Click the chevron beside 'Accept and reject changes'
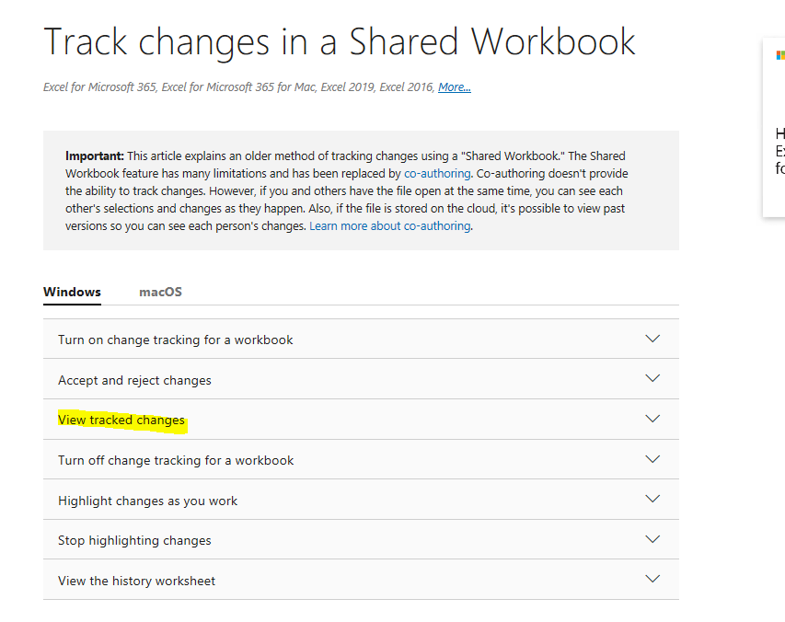Image resolution: width=785 pixels, height=622 pixels. [652, 379]
